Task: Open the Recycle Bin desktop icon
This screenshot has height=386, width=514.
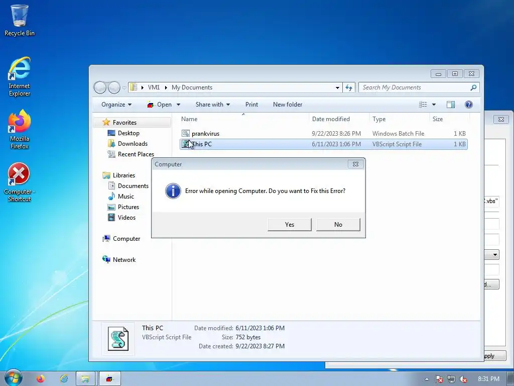Action: (x=20, y=20)
